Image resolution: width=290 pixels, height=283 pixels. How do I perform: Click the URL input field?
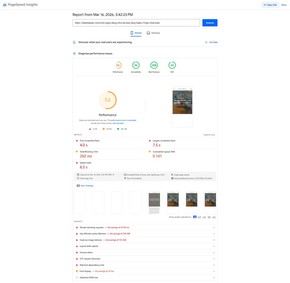click(136, 22)
